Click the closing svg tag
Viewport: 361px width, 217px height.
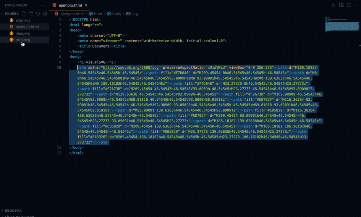tap(103, 142)
